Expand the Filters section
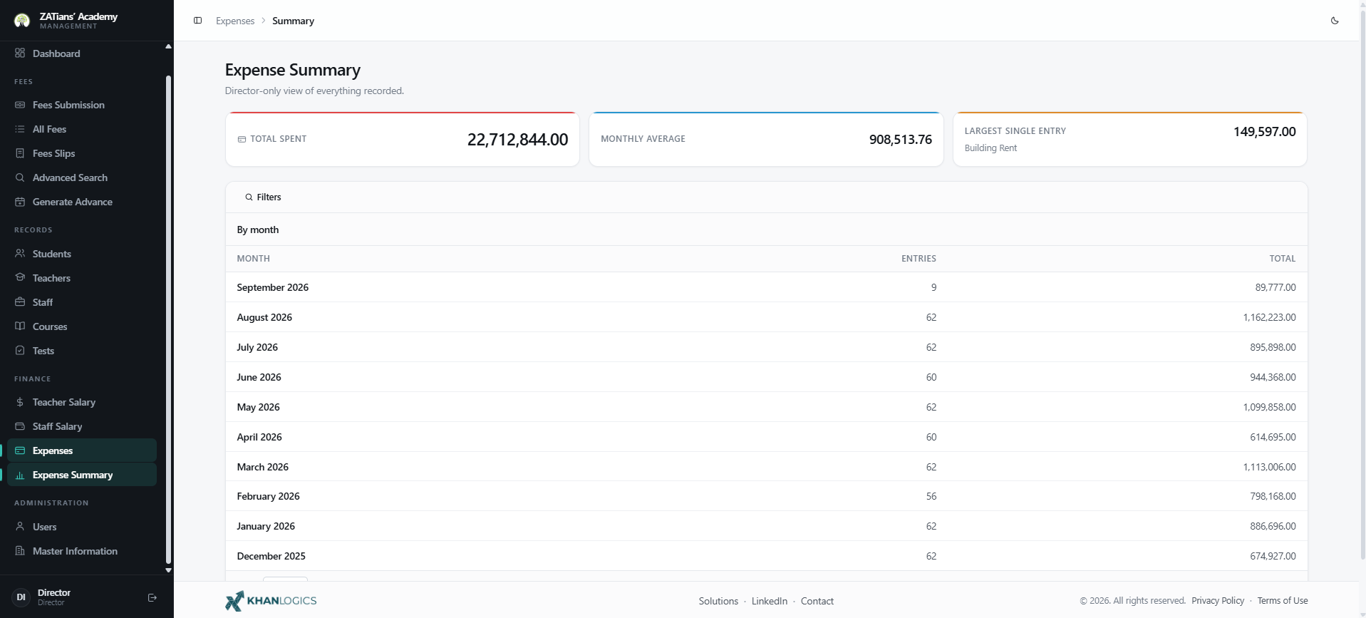 264,197
